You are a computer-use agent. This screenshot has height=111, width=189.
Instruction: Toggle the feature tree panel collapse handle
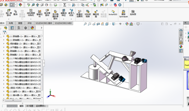click(x=44, y=63)
